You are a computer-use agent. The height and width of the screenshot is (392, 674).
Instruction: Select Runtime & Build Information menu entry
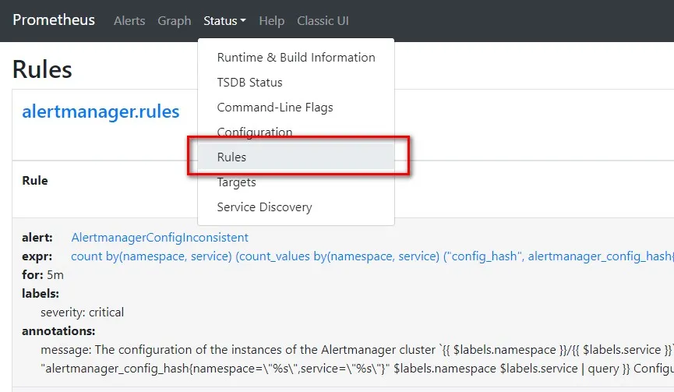pos(296,57)
